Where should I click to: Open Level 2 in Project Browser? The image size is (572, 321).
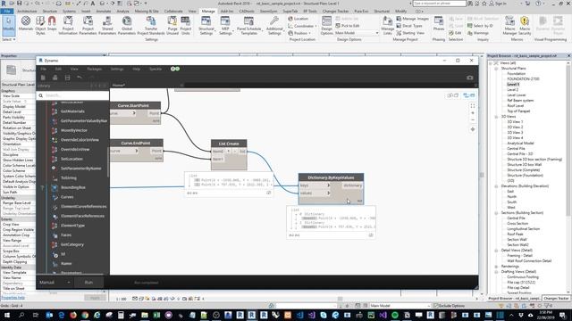click(x=512, y=89)
